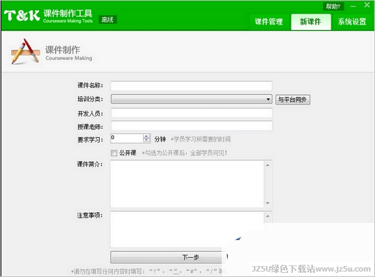
Task: Click the 要求学习 minutes number field
Action: coord(127,138)
